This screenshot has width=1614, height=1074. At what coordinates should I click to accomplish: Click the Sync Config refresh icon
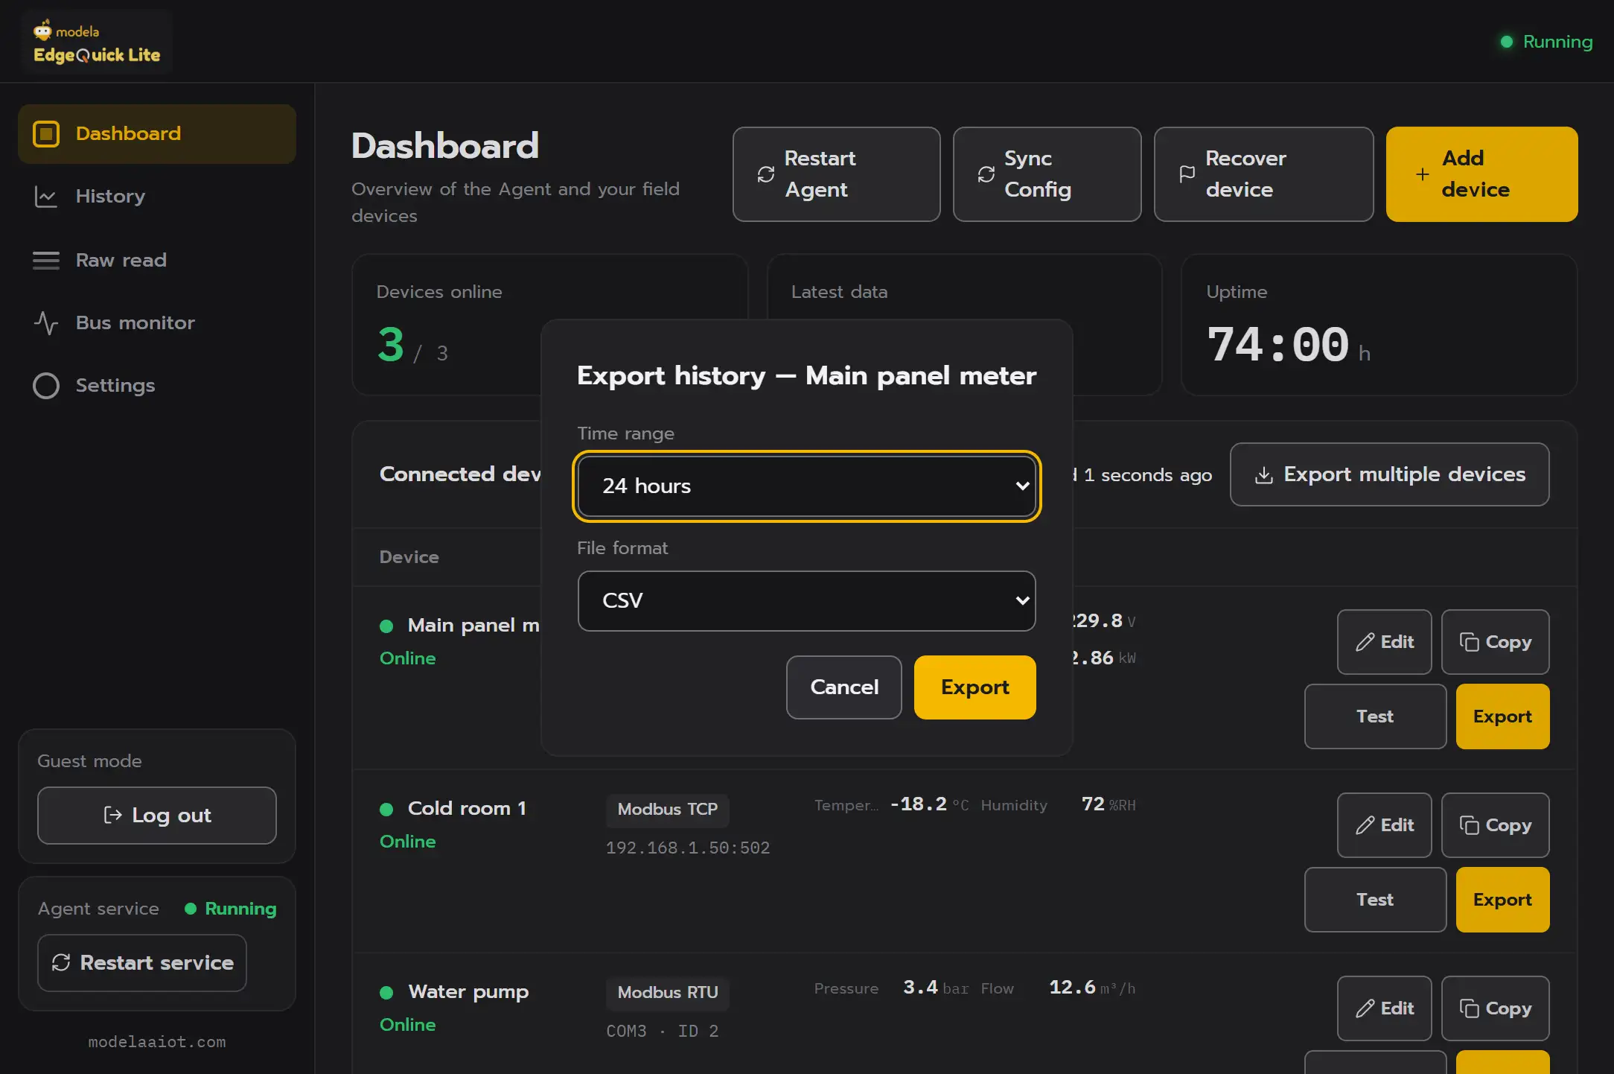[x=986, y=174]
